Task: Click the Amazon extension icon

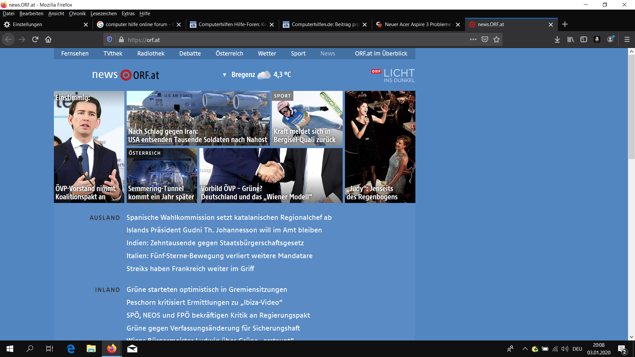Action: (x=597, y=39)
